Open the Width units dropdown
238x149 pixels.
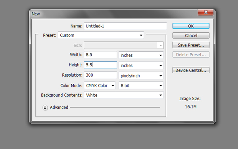pos(141,55)
